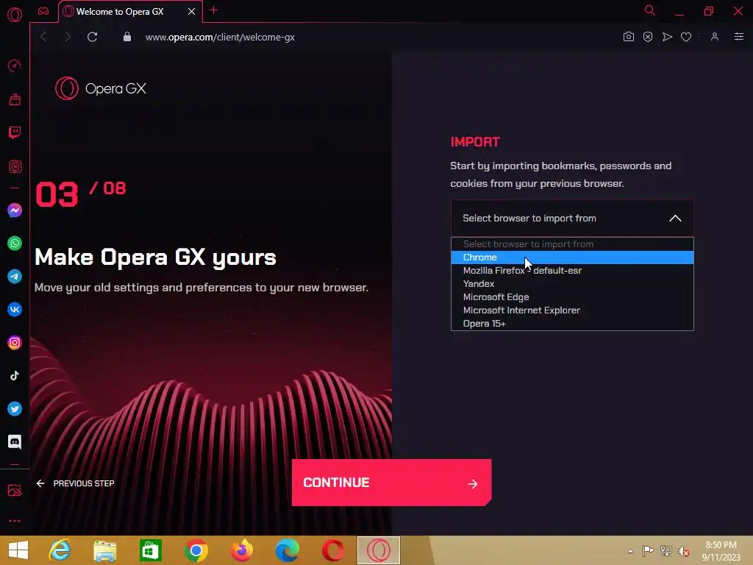Open the picture icon at sidebar bottom

pos(15,490)
